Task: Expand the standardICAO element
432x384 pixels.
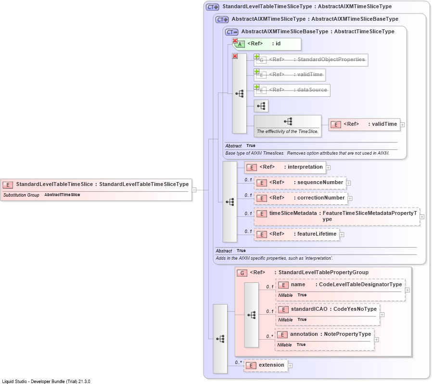Action: click(x=382, y=315)
